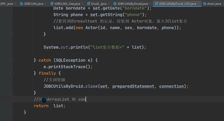Close the C3P0_.java tab
The width and height of the screenshot is (224, 121).
pos(15,4)
